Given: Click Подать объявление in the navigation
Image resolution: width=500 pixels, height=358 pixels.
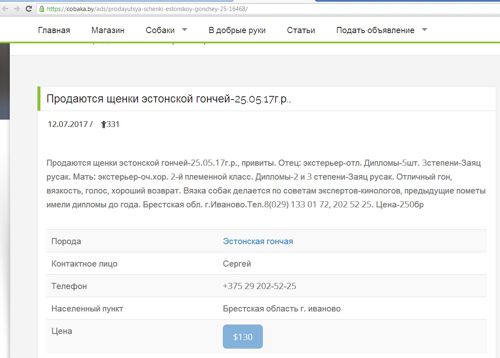Looking at the screenshot, I should (x=375, y=30).
